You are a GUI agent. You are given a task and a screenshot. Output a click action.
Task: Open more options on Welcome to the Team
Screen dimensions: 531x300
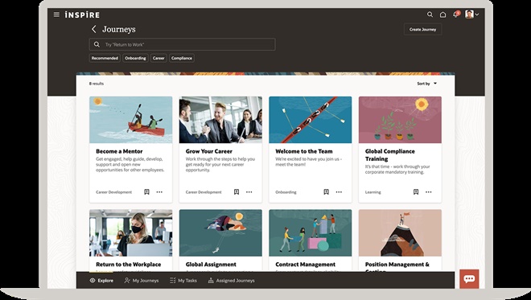(x=339, y=192)
